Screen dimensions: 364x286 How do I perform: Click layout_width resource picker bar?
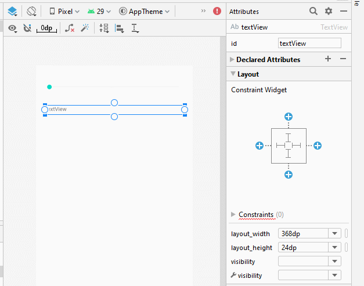(x=346, y=233)
